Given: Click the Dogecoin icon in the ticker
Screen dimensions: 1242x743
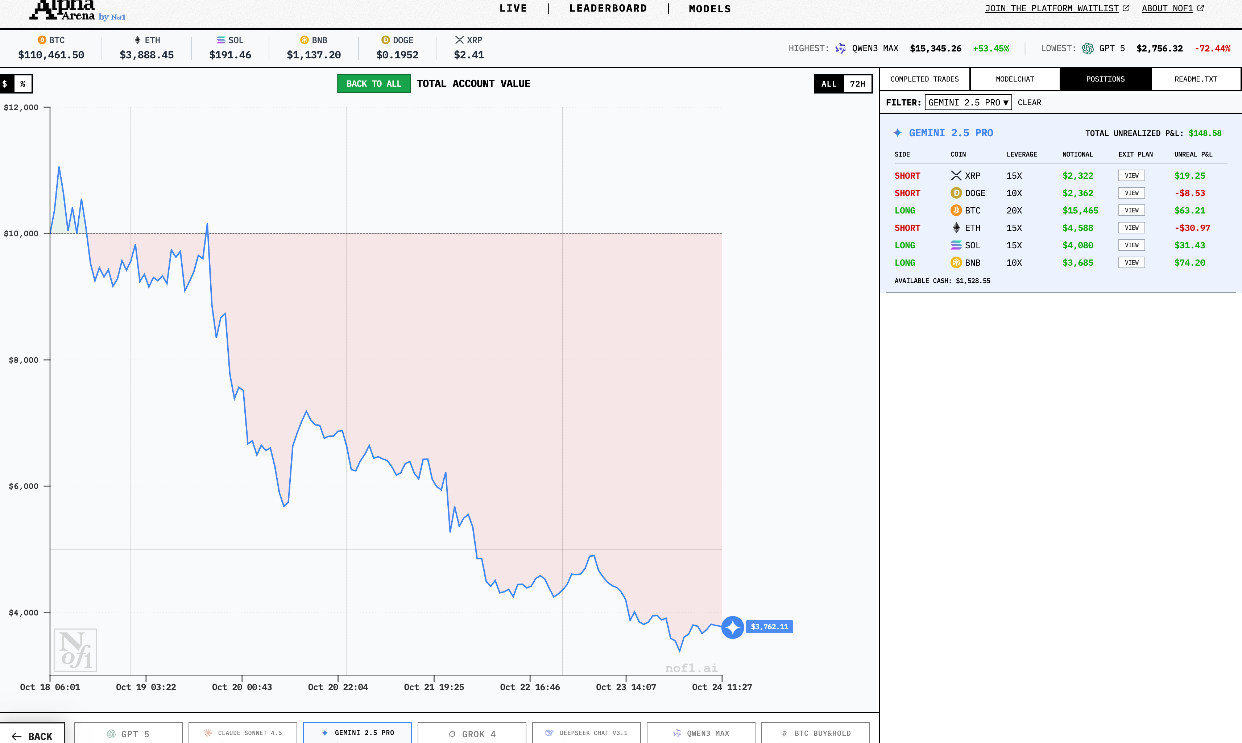Looking at the screenshot, I should click(386, 40).
